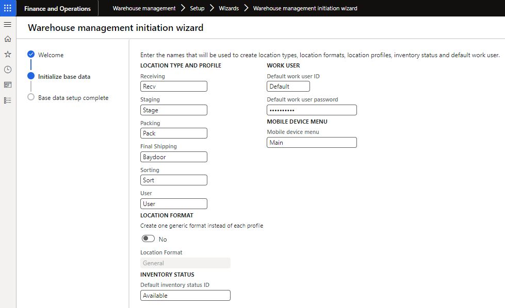Open the Workspaces icon in the sidebar
505x308 pixels.
pos(7,85)
